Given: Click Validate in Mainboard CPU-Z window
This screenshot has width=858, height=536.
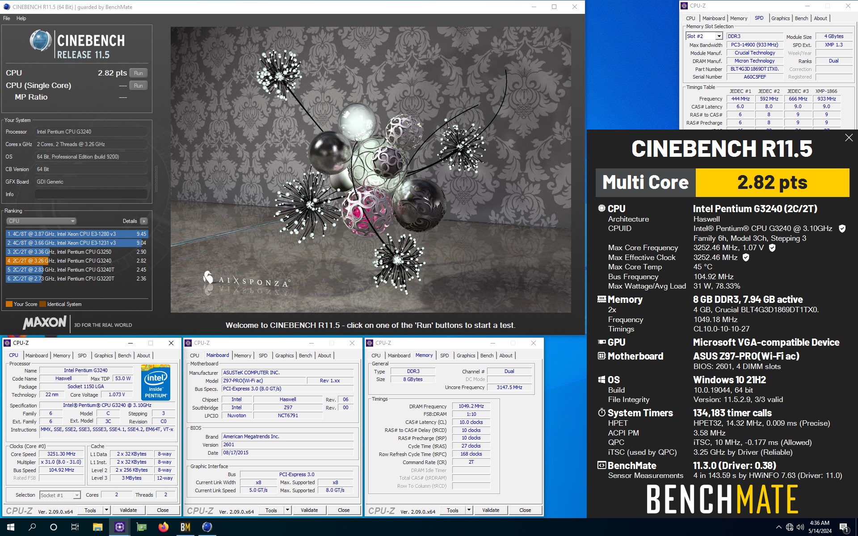Looking at the screenshot, I should 309,510.
